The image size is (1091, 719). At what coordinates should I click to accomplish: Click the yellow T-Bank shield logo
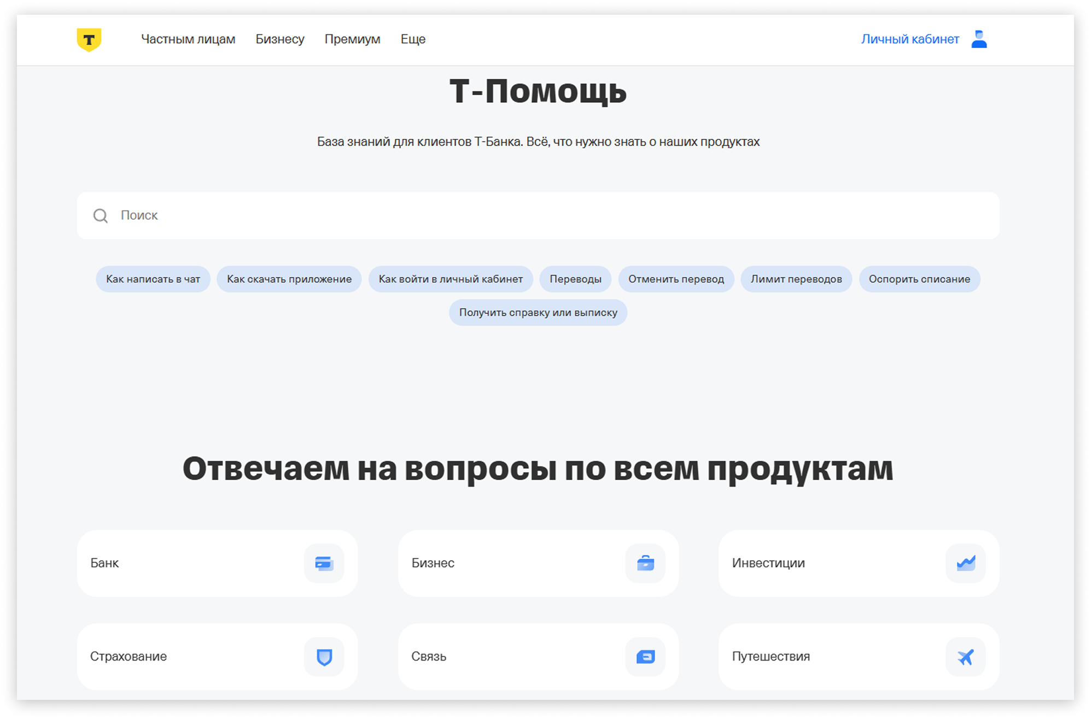(x=89, y=39)
